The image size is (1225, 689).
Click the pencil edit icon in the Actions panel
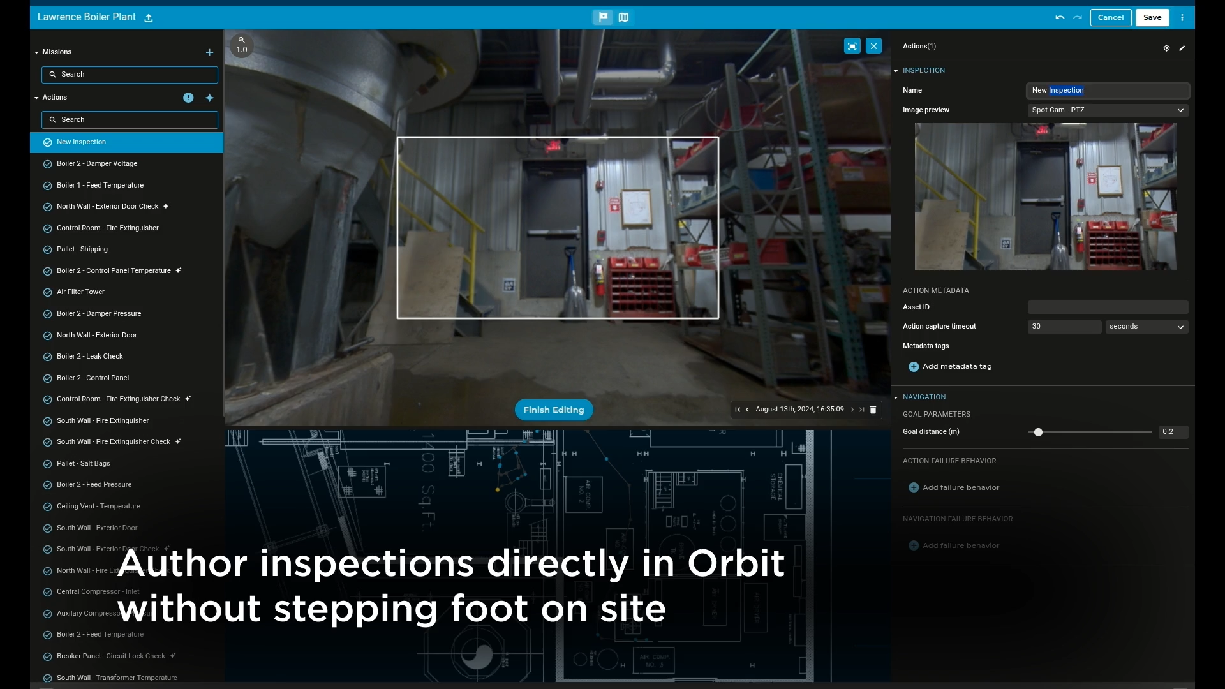point(1182,48)
